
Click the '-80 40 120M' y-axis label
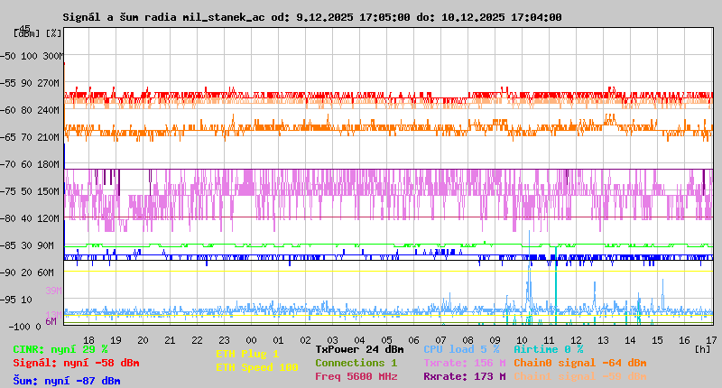click(x=30, y=218)
